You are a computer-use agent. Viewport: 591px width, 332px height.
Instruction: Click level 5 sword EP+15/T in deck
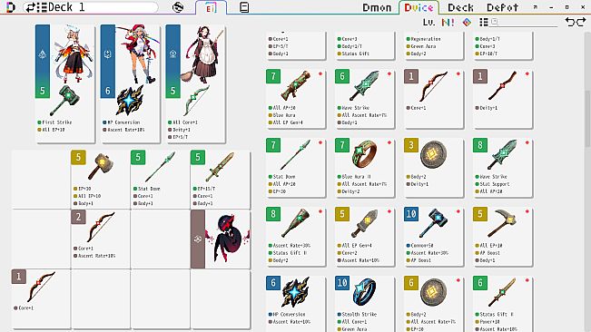(x=220, y=180)
